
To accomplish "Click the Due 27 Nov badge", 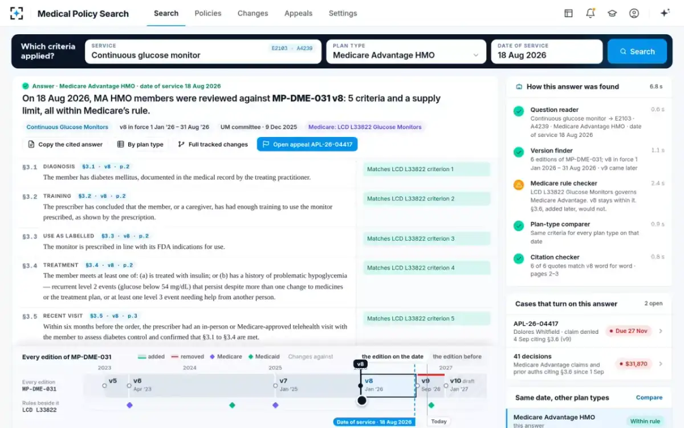I will pyautogui.click(x=628, y=330).
